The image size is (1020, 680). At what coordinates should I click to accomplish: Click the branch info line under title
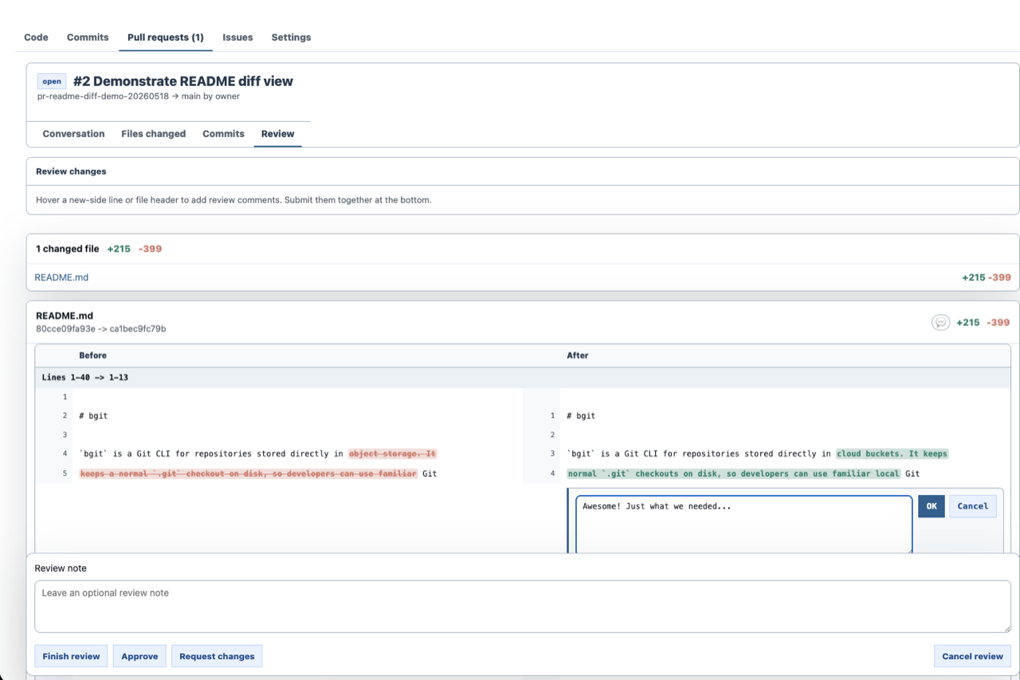[x=139, y=96]
